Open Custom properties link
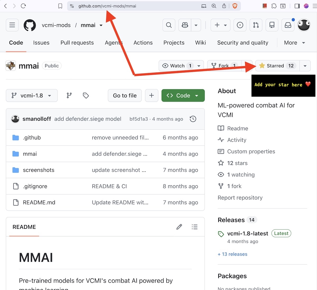The height and width of the screenshot is (290, 317). pyautogui.click(x=246, y=152)
